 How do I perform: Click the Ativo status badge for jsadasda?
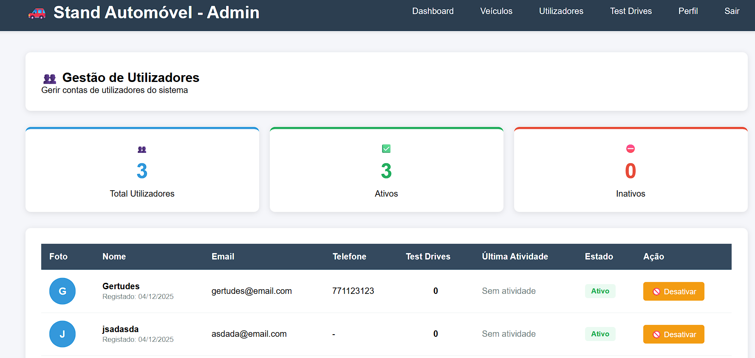point(600,334)
